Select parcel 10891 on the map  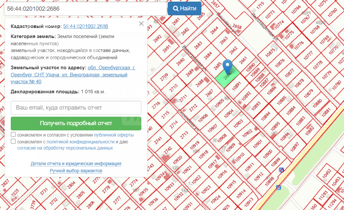point(237,86)
